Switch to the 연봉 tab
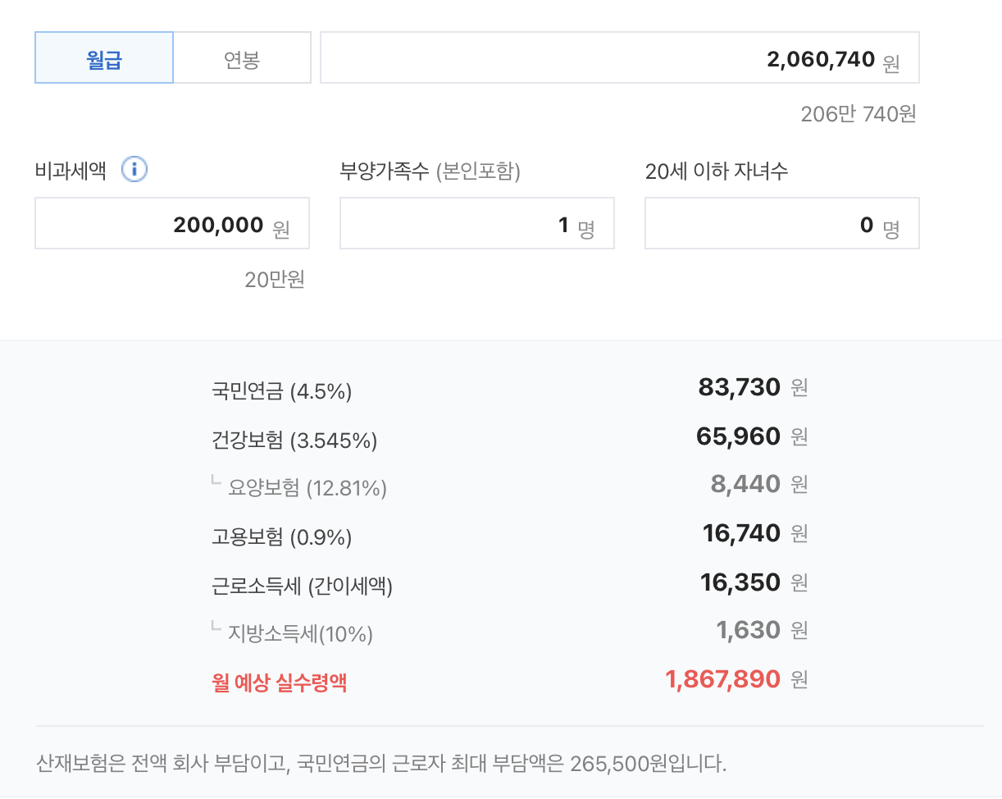 [242, 57]
